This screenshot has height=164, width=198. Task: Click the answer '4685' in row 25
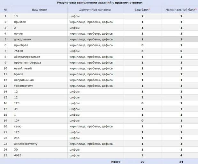click(18, 155)
